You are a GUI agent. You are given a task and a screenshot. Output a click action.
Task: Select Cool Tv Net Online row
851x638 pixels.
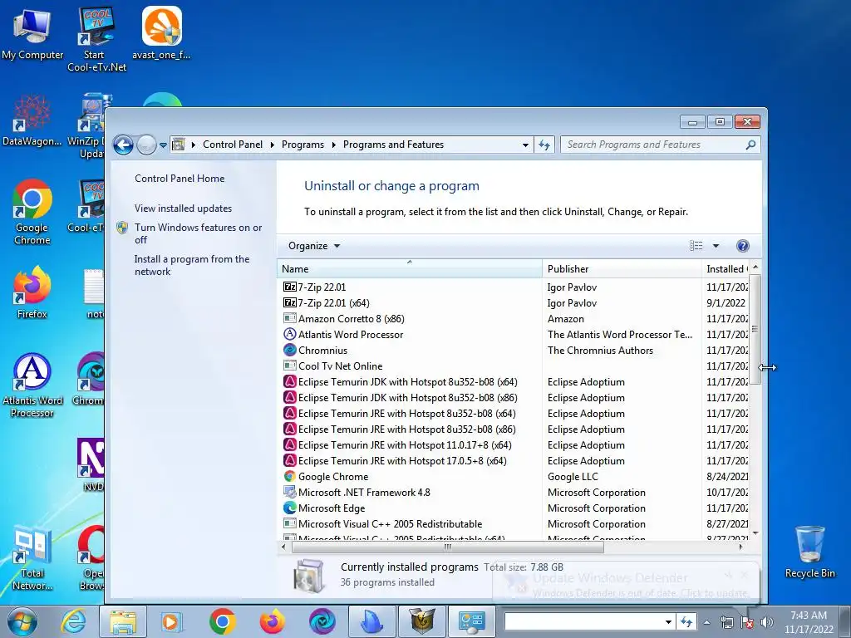click(x=513, y=366)
